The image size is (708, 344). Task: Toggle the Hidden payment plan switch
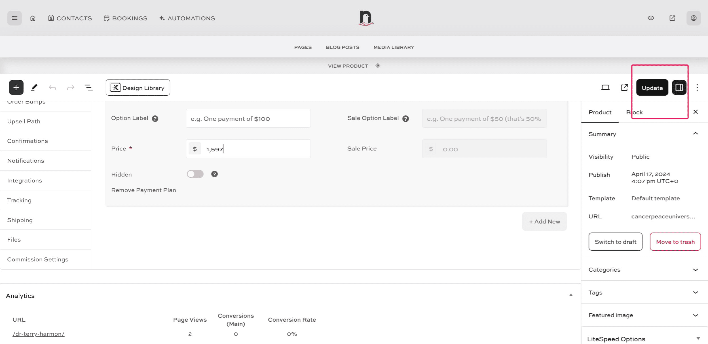[195, 174]
